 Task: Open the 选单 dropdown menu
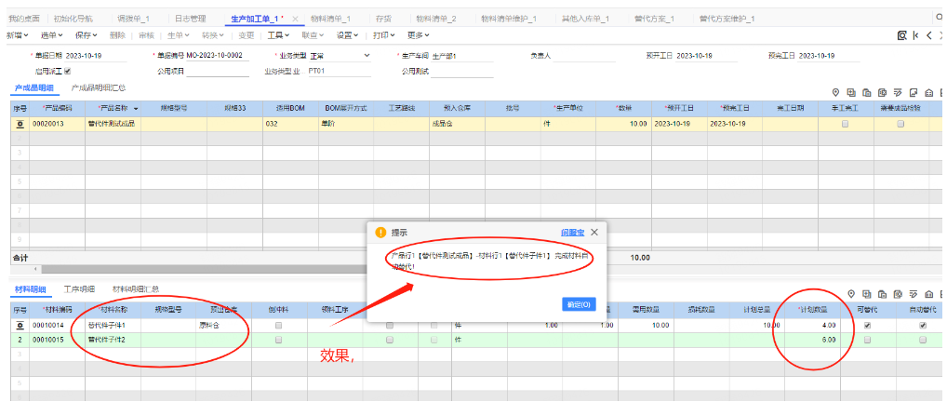(51, 35)
